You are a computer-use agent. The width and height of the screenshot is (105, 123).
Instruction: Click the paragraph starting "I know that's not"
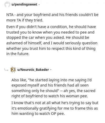click(55, 108)
